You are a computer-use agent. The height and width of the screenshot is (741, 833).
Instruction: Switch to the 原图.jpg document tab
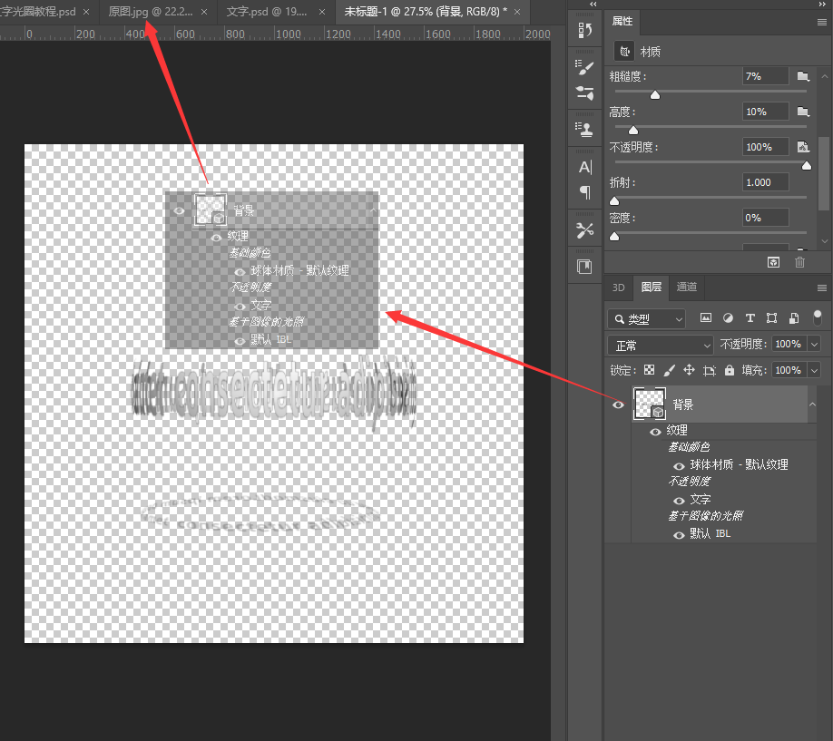tap(151, 12)
